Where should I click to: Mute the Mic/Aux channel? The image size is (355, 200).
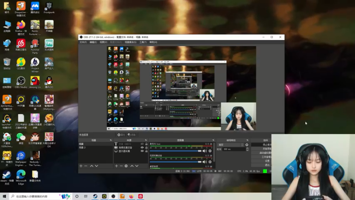[x=205, y=151]
